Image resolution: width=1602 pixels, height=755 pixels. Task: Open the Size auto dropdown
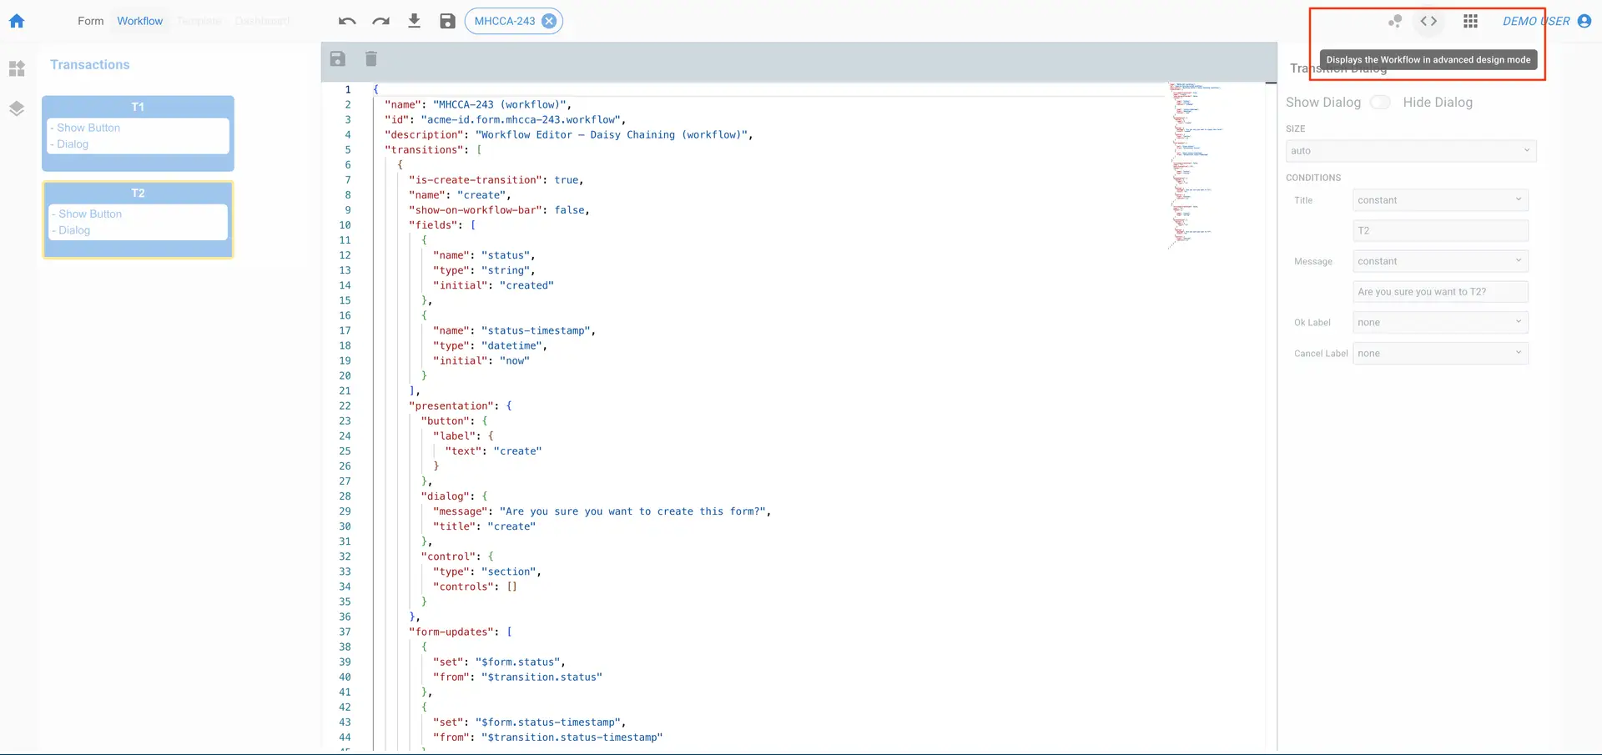click(x=1411, y=151)
